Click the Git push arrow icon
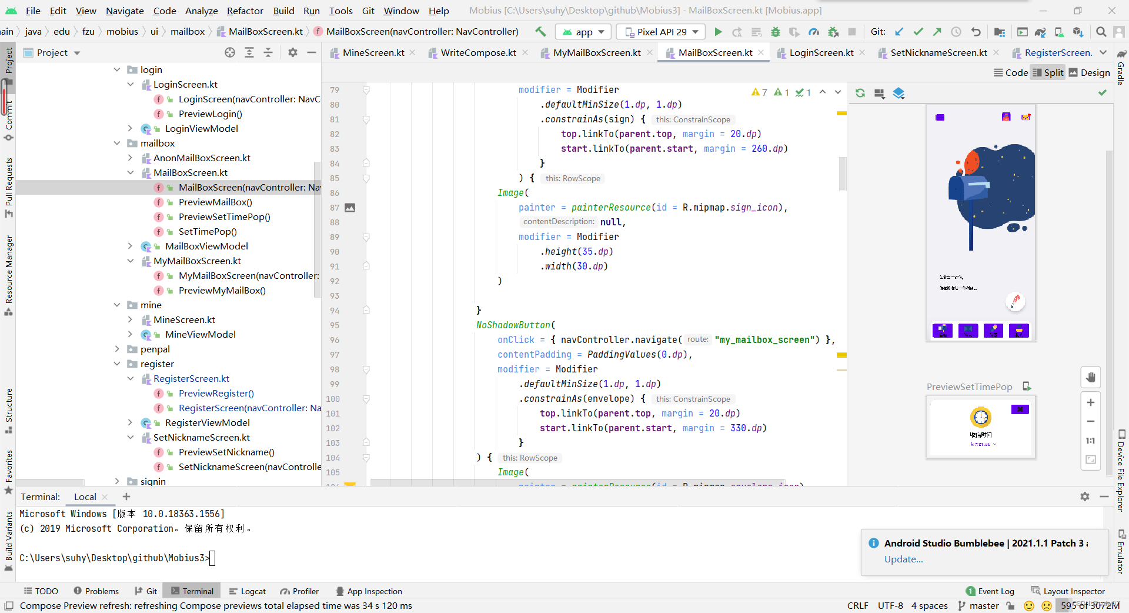Screen dimensions: 1129x613 pyautogui.click(x=937, y=32)
